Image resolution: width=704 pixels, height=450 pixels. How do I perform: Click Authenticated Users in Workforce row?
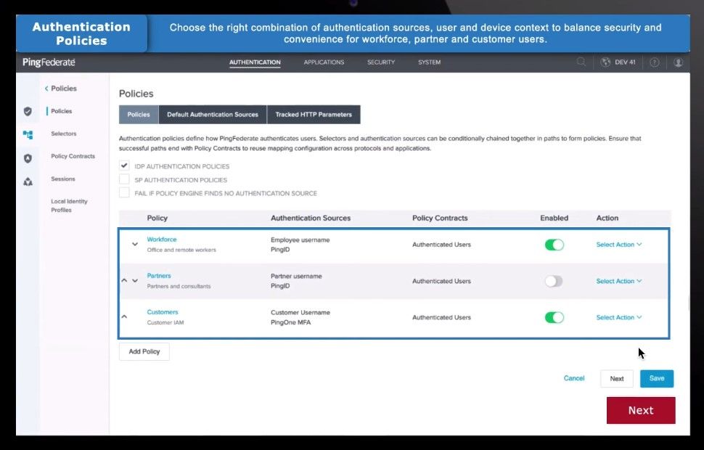coord(442,245)
